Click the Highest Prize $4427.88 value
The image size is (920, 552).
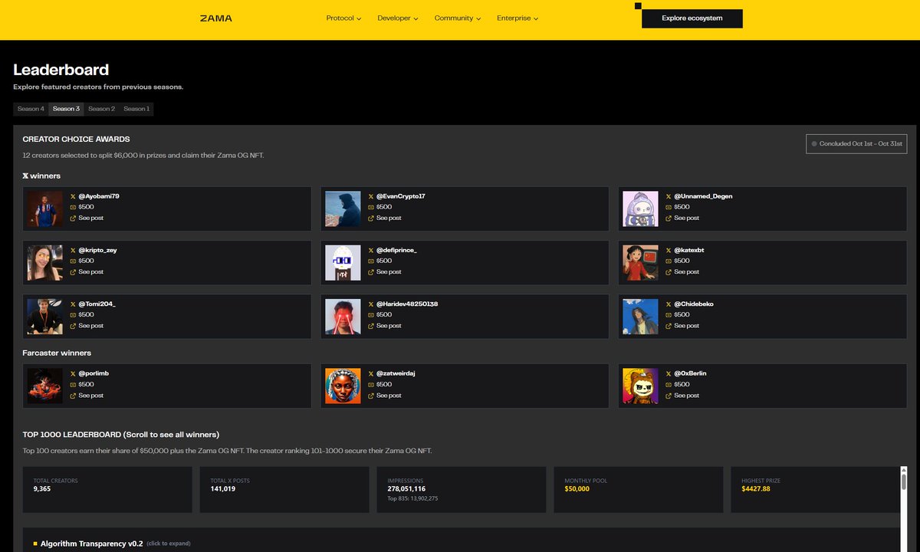pos(756,489)
